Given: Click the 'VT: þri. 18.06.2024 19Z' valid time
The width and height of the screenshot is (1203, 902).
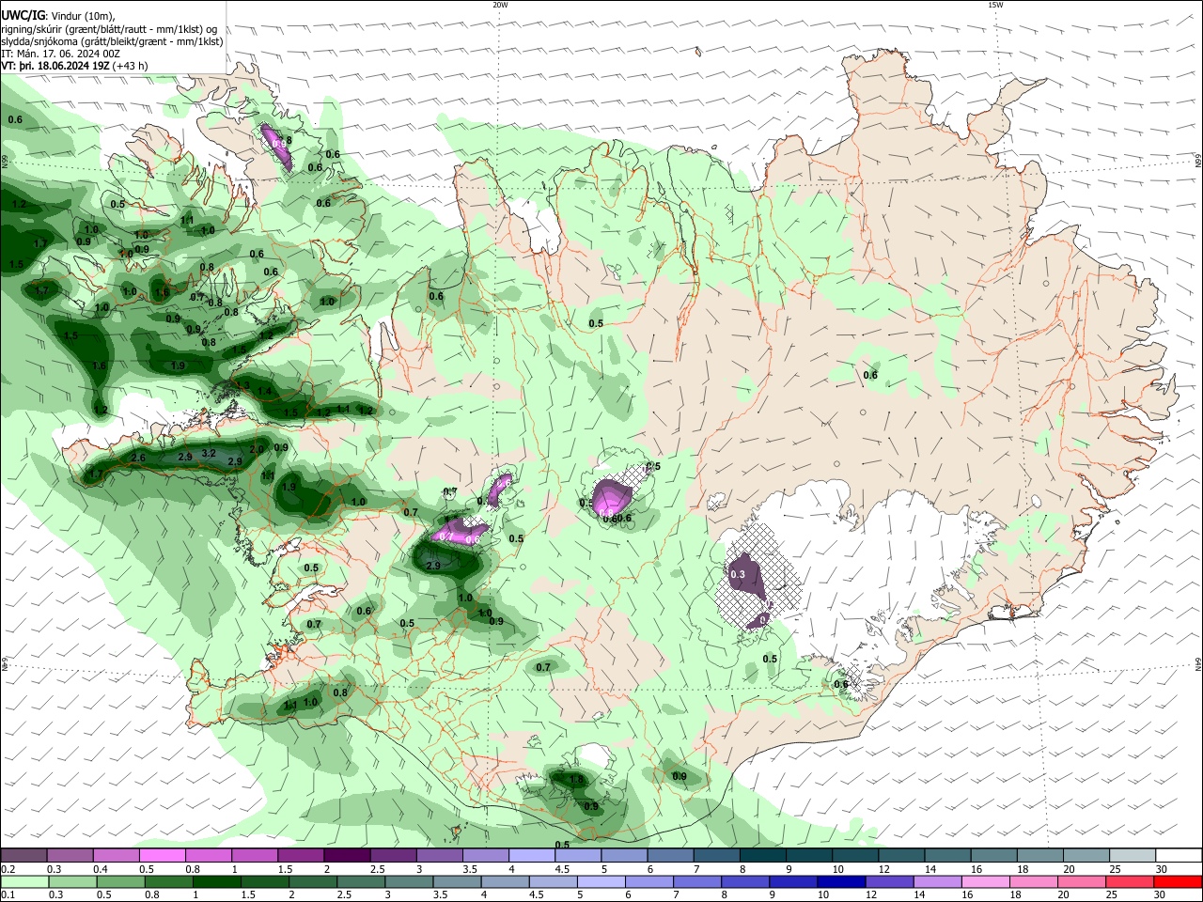Looking at the screenshot, I should (55, 66).
